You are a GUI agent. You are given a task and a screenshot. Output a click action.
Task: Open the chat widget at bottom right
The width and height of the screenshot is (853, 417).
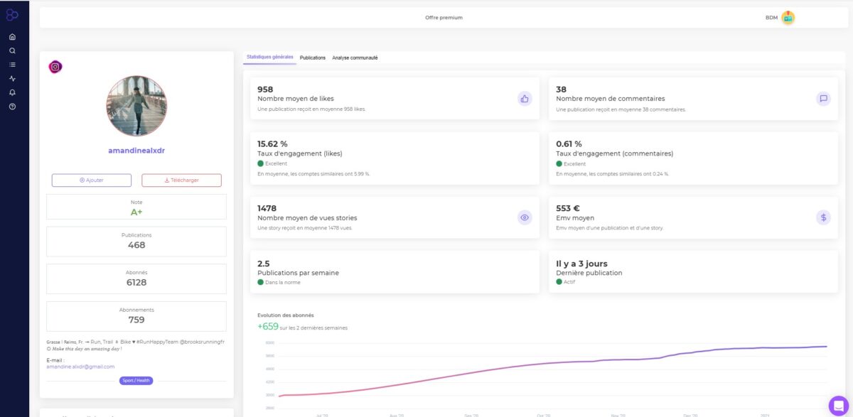tap(838, 405)
